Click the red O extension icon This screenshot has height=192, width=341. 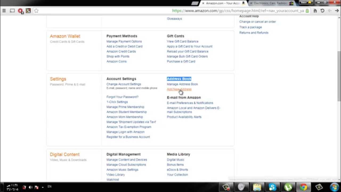20,11
